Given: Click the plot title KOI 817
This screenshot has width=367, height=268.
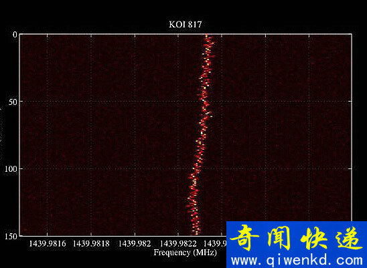Looking at the screenshot, I should (185, 24).
